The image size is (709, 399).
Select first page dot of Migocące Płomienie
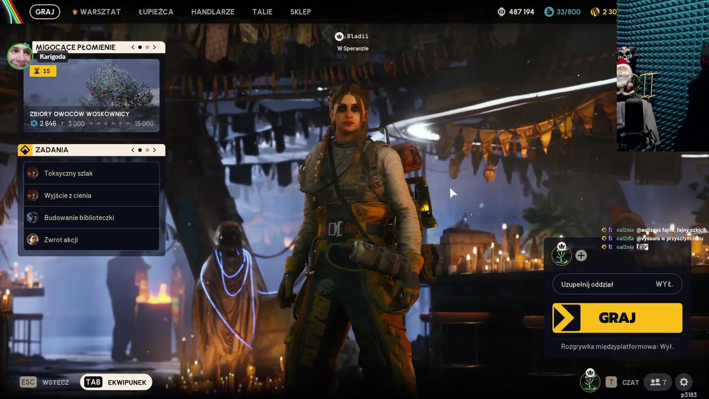(x=140, y=47)
